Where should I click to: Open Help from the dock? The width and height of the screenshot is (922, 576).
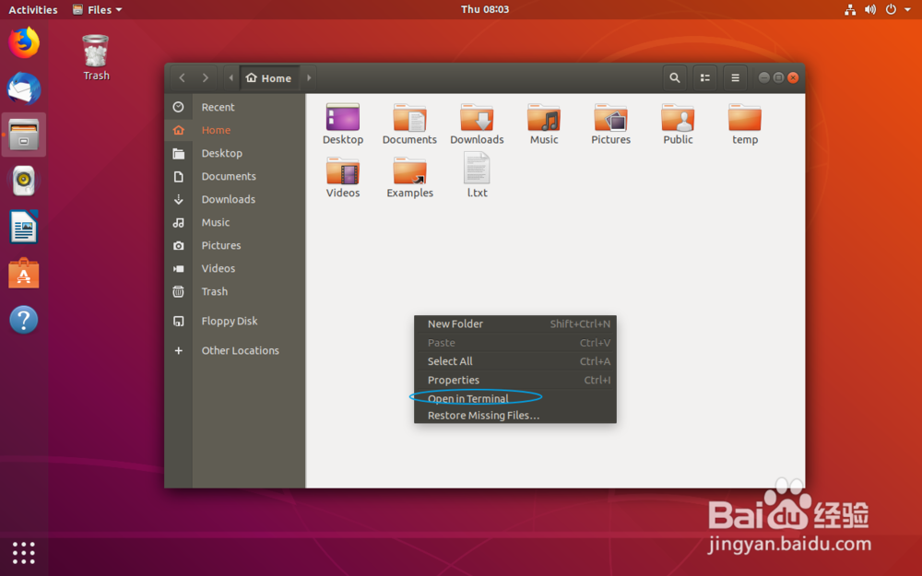pos(24,320)
